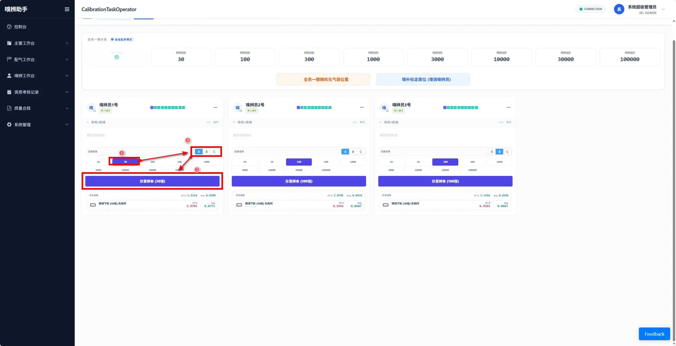Click the info icon beside 自由起步模式

coord(112,39)
